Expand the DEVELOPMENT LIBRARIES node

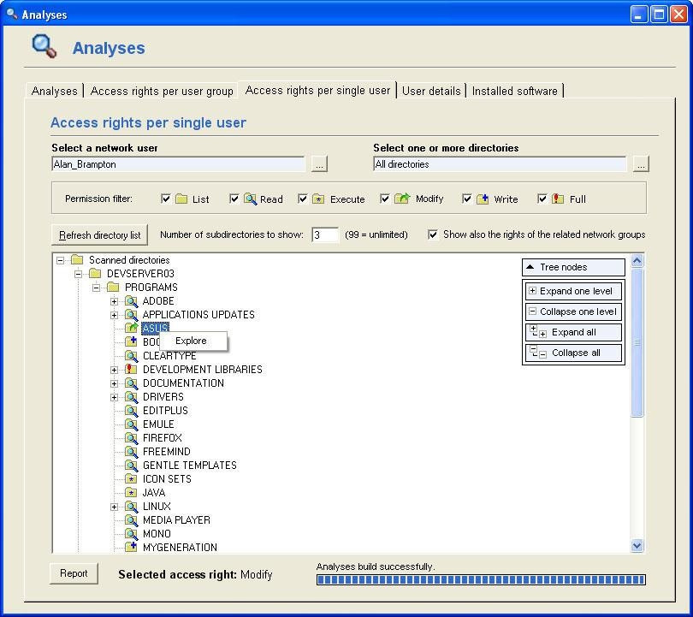(x=114, y=370)
